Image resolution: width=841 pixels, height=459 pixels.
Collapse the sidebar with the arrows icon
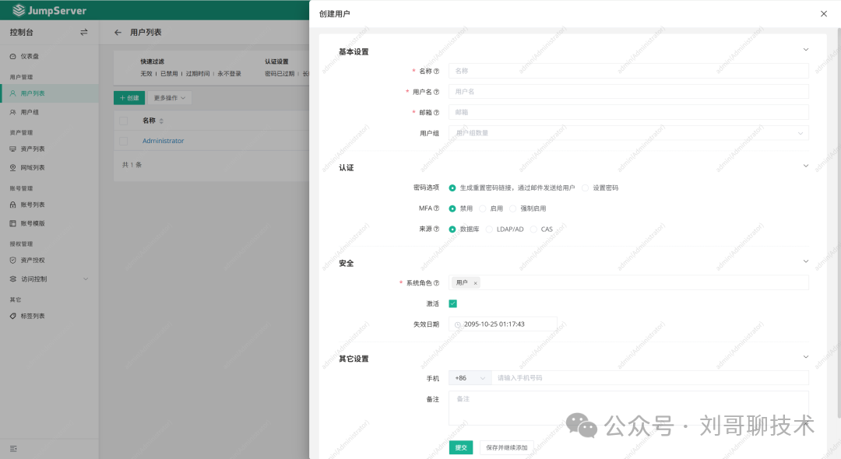click(86, 33)
